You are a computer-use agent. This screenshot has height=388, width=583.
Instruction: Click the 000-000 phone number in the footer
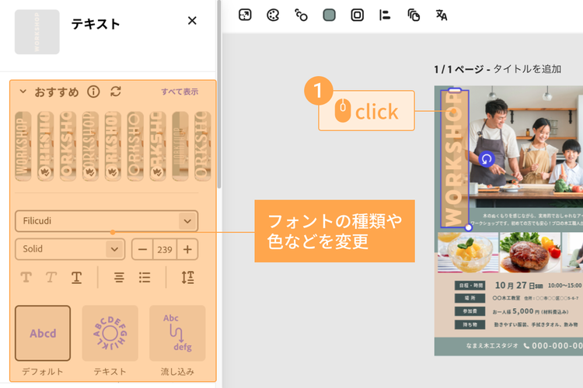(557, 345)
